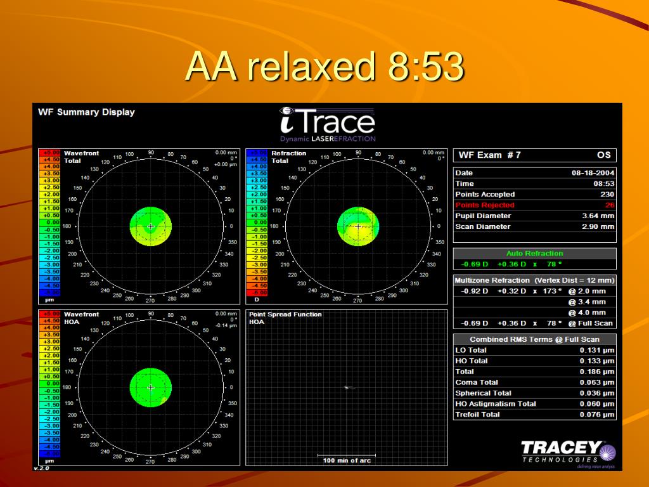649x487 pixels.
Task: Click the '@ 3.4 mm' zone row
Action: [x=535, y=302]
